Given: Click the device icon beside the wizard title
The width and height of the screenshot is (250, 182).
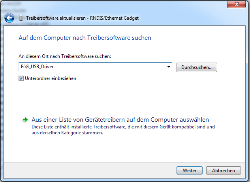Looking at the screenshot, I should (21, 18).
